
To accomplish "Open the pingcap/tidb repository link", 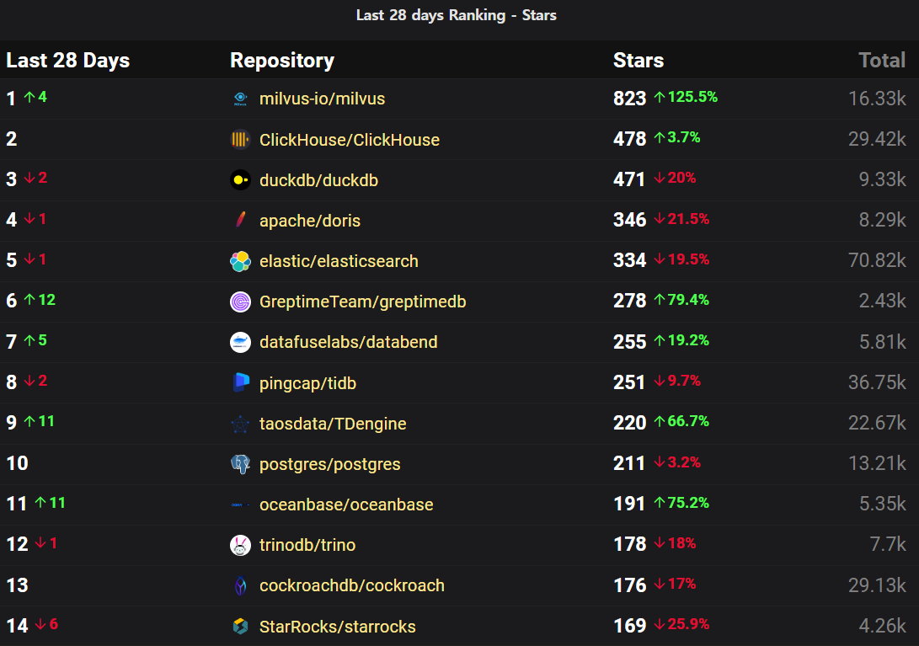I will point(307,382).
